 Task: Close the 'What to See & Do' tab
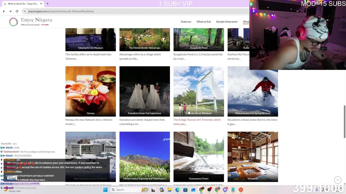point(41,4)
